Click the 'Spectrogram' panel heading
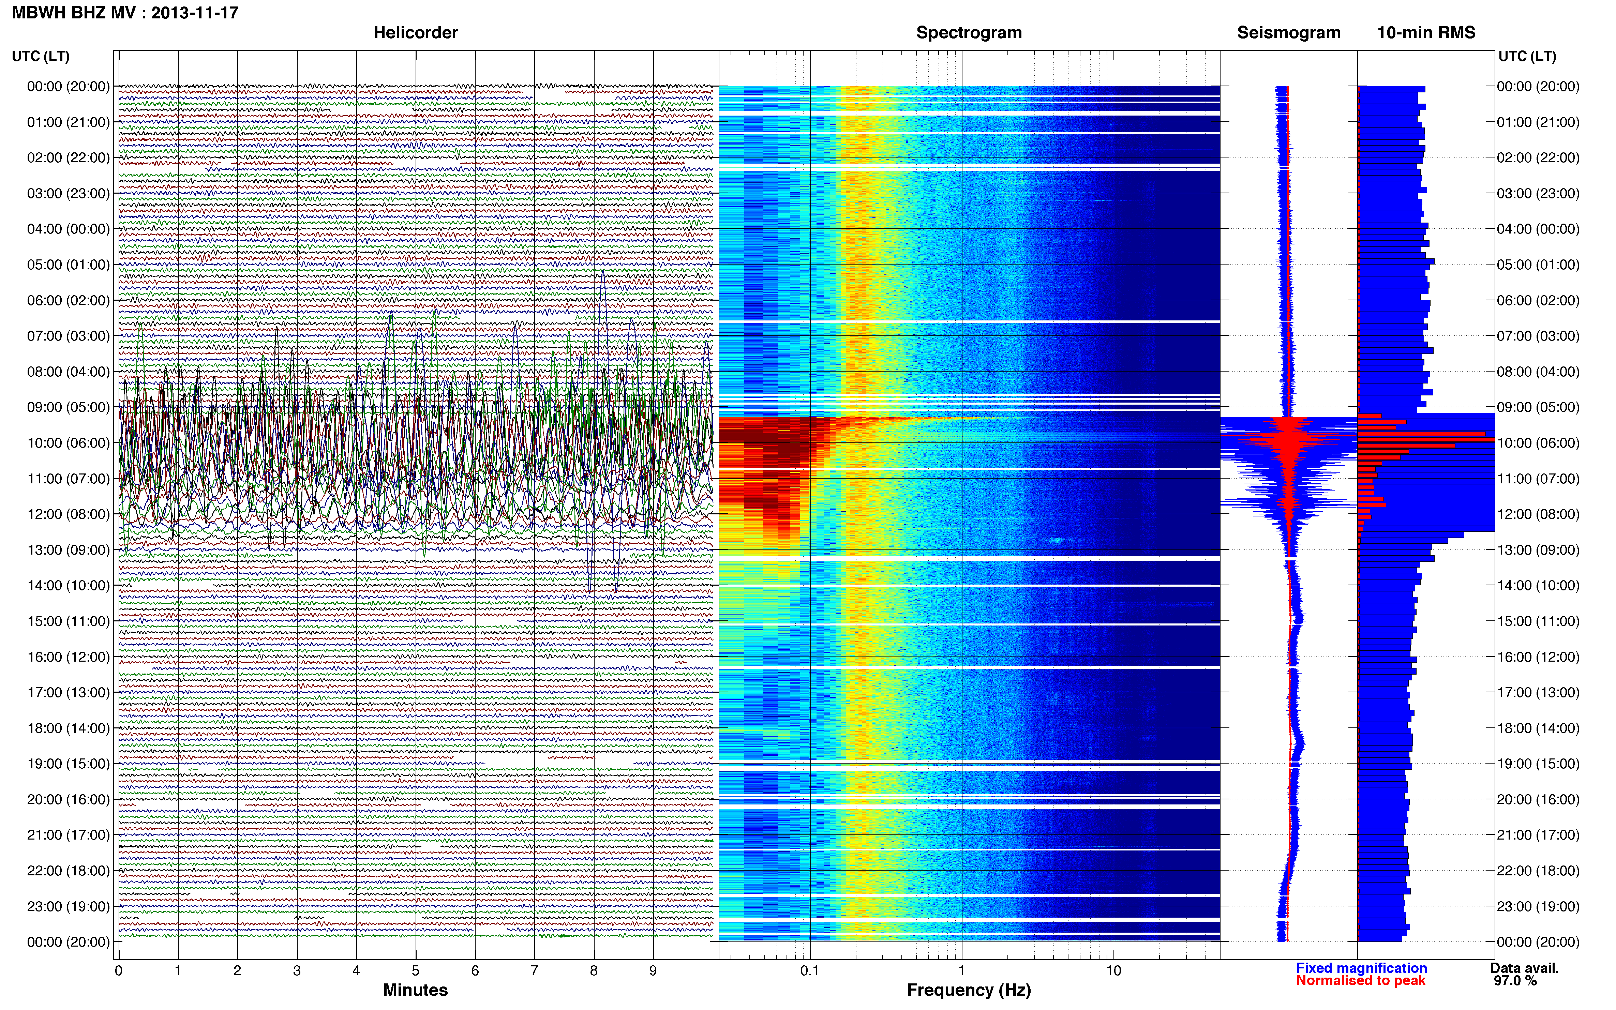 [969, 33]
